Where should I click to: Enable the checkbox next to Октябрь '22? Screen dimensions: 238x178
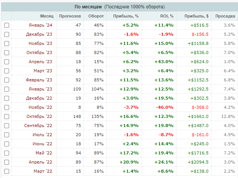click(x=6, y=116)
